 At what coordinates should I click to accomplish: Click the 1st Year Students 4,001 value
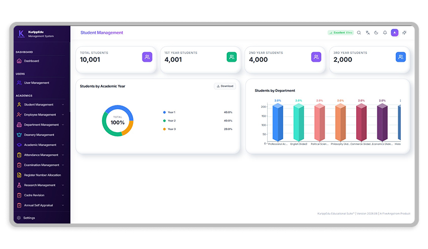click(x=173, y=60)
